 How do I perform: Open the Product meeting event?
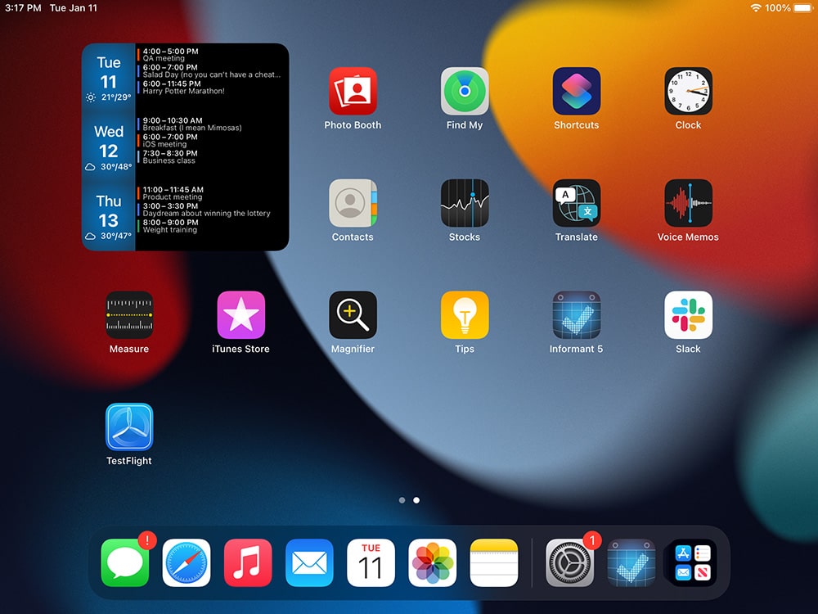pos(213,193)
